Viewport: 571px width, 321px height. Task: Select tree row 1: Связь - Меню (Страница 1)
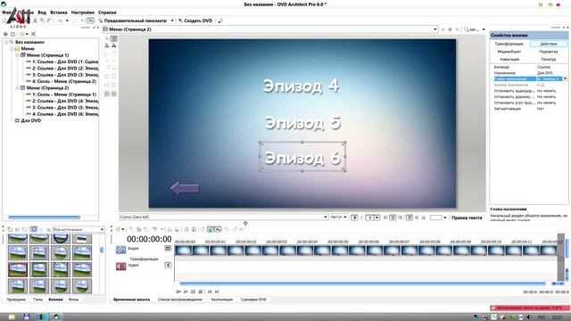pyautogui.click(x=62, y=95)
